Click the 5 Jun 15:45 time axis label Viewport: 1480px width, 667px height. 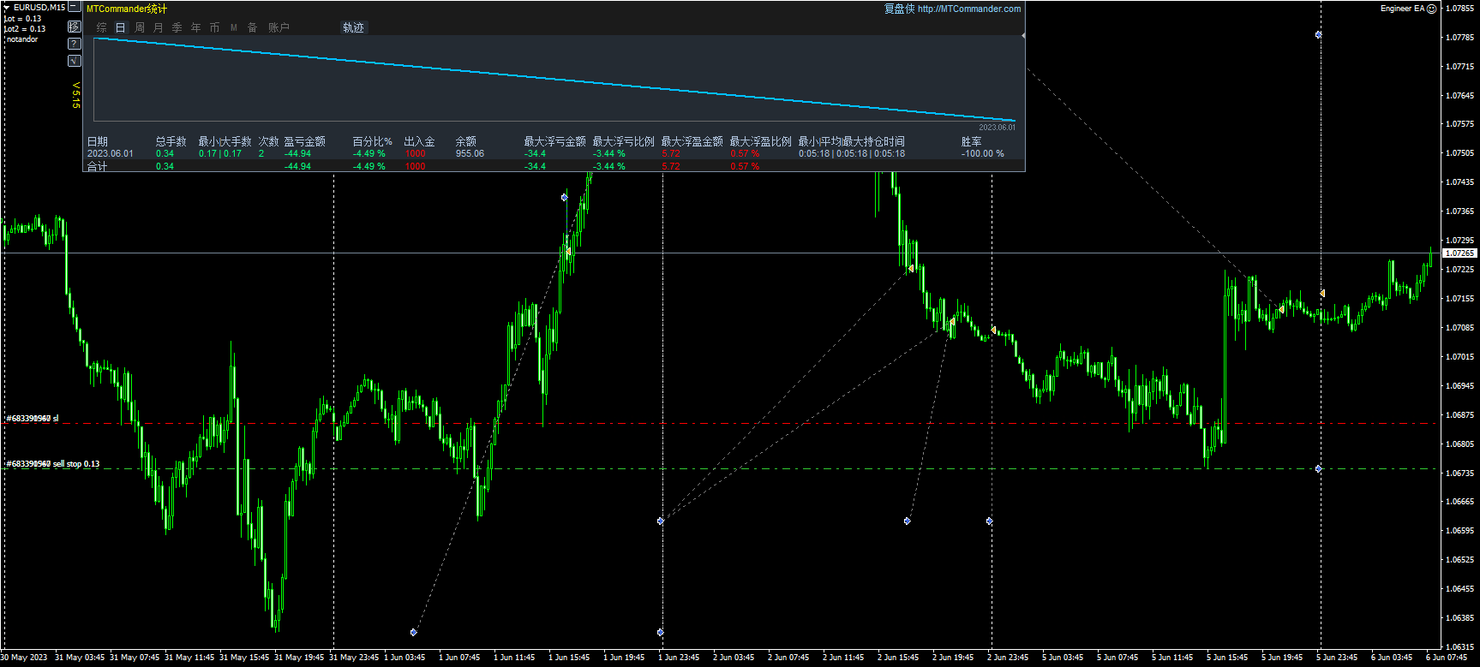click(x=1227, y=658)
